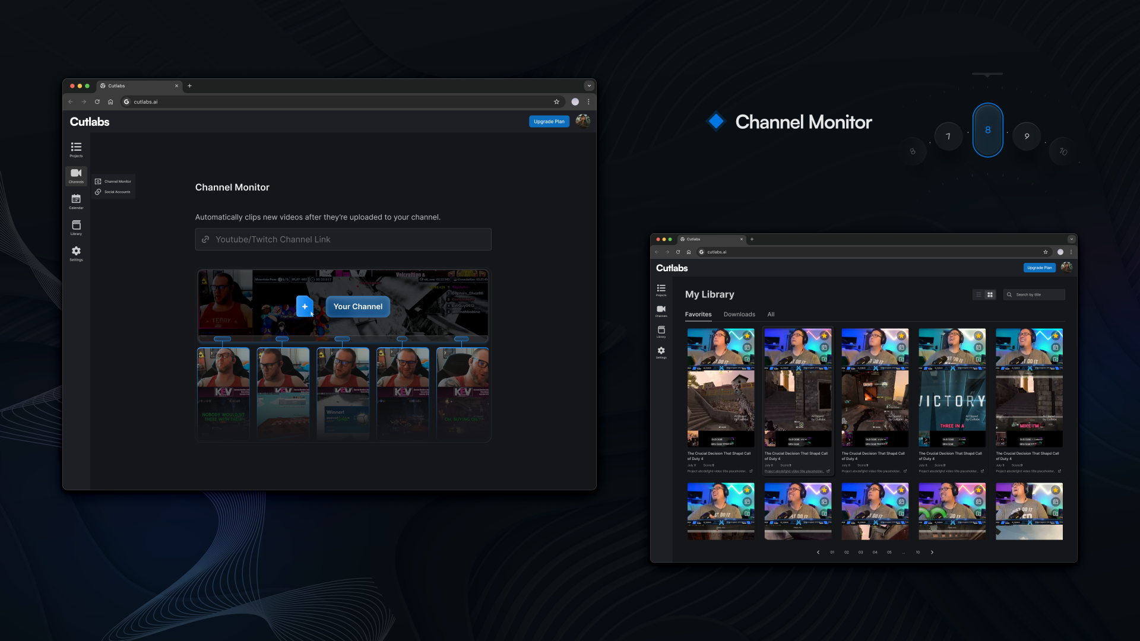Open the browser menu in My Library window
1140x641 pixels.
(x=1071, y=252)
